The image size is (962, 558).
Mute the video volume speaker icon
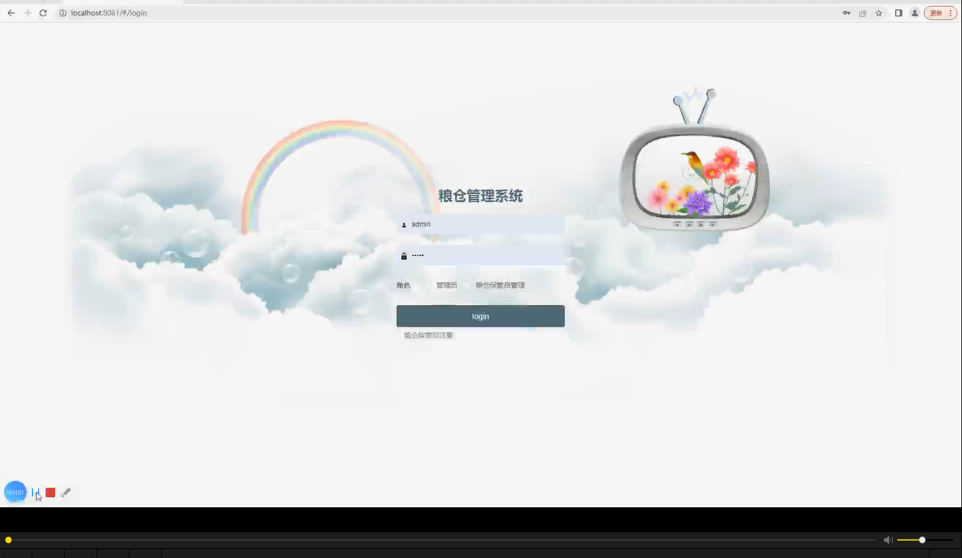pyautogui.click(x=888, y=540)
